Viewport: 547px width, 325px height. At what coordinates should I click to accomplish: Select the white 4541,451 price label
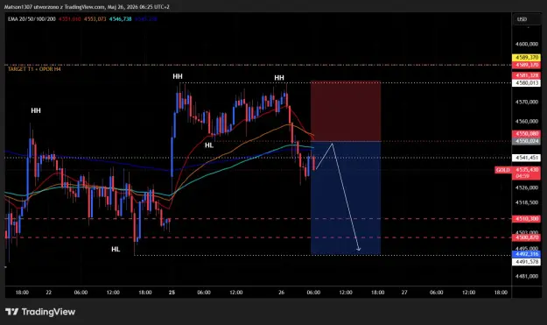tap(526, 158)
